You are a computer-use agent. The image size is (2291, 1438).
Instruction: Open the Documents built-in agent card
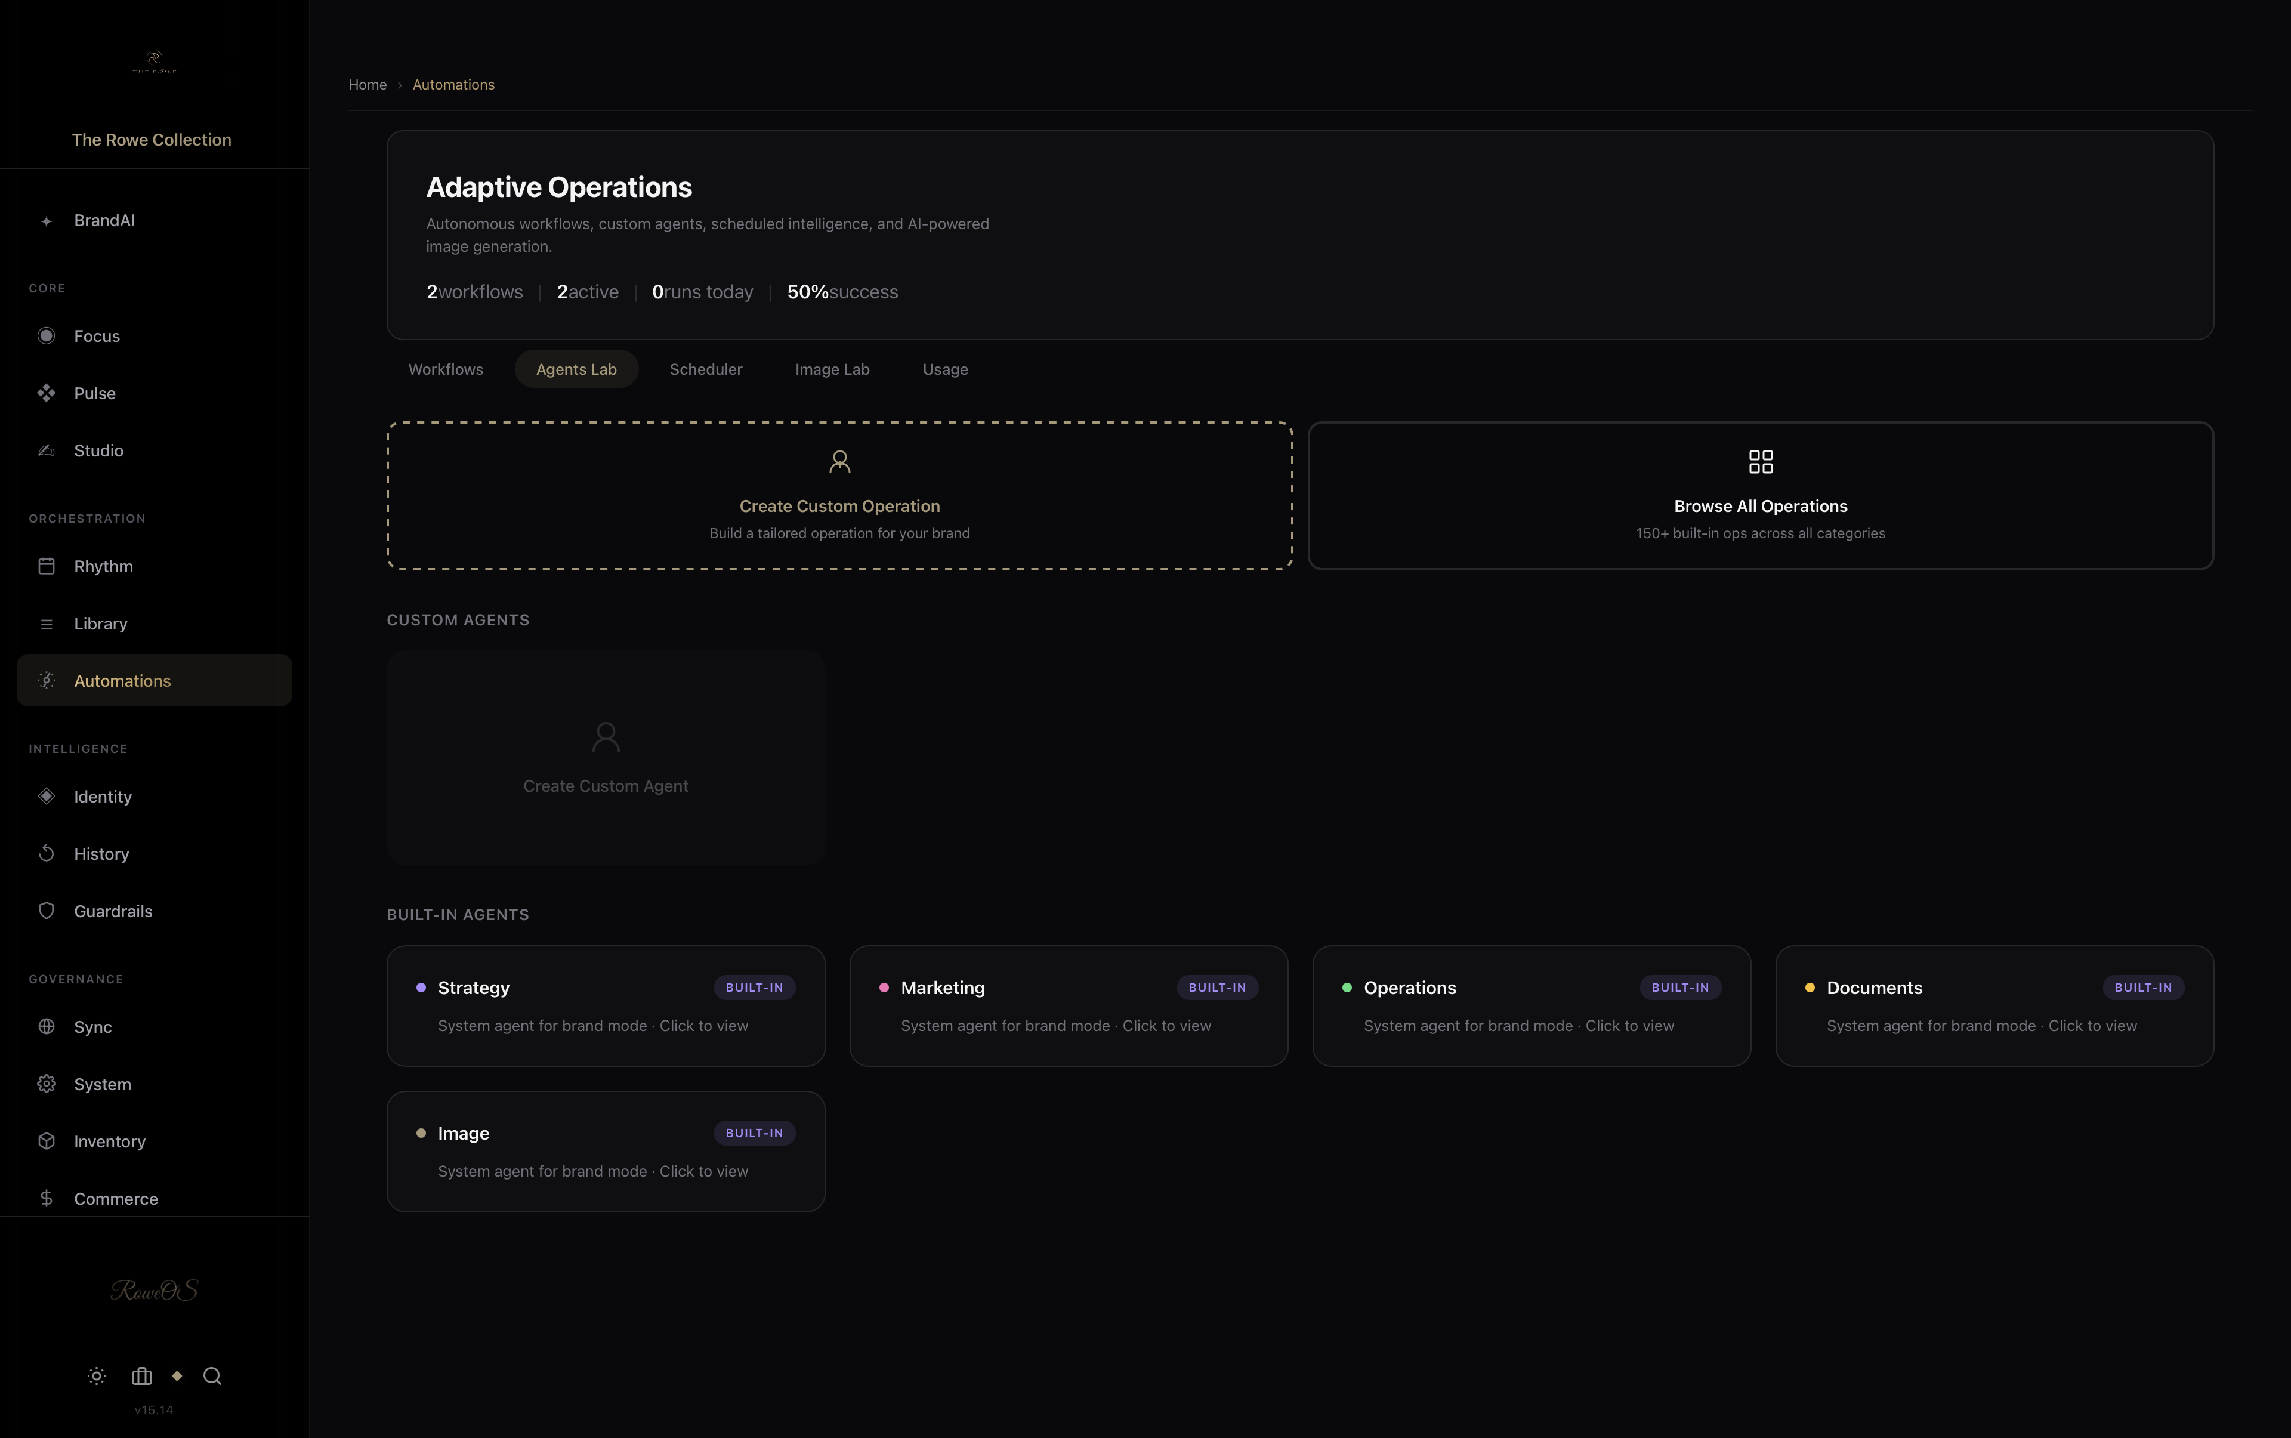(1993, 1006)
